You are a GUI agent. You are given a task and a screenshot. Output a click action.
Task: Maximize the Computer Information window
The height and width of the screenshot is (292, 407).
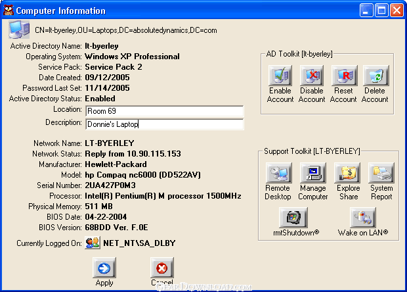tap(381, 11)
